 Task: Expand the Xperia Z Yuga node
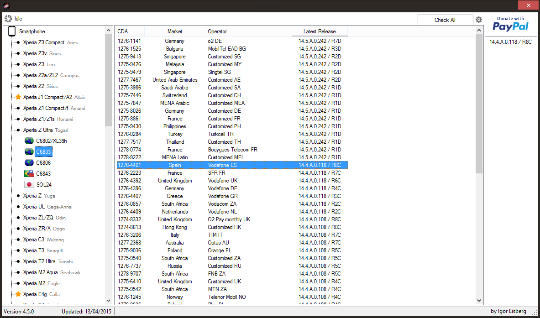(17, 196)
